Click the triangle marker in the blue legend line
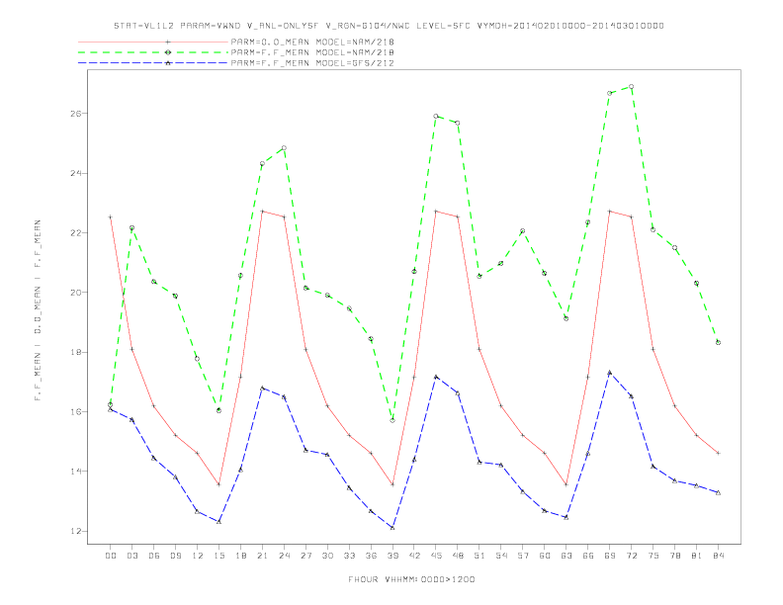Screen dimensions: 783x605 coord(168,63)
